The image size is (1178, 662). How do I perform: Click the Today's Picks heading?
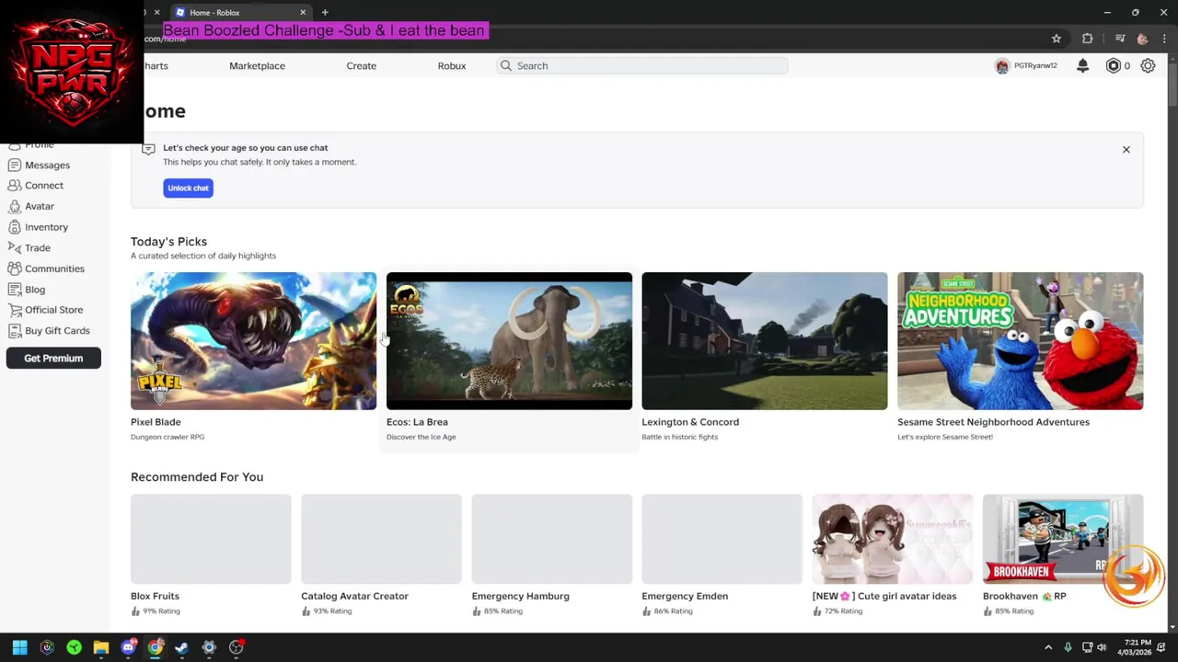[x=168, y=242]
